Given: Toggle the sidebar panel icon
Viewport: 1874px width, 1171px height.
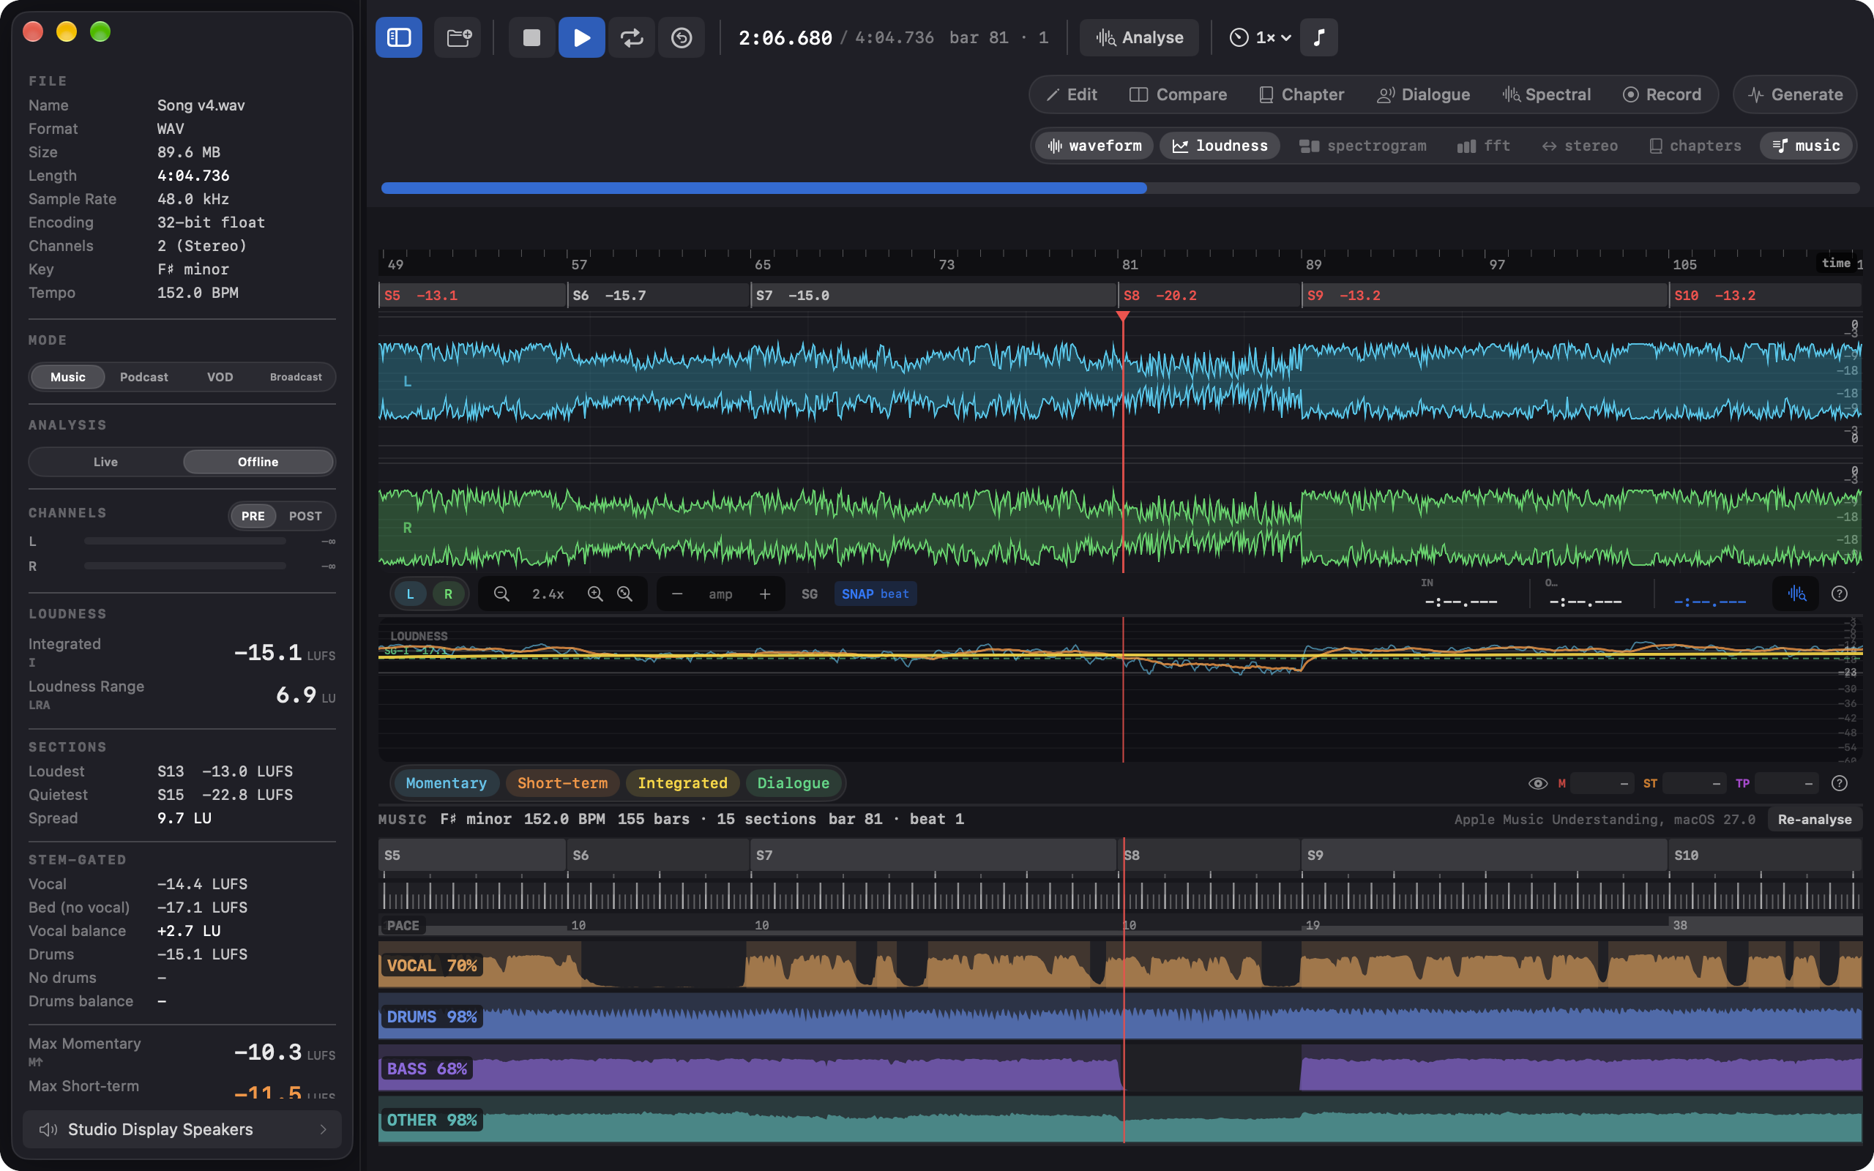Looking at the screenshot, I should (399, 37).
